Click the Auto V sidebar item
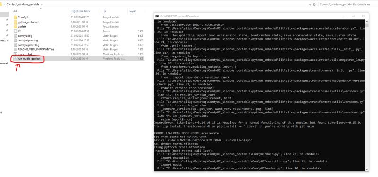The width and height of the screenshot is (378, 177). click(4, 40)
